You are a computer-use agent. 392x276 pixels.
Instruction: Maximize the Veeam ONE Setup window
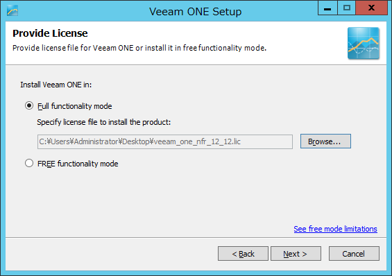pos(346,8)
